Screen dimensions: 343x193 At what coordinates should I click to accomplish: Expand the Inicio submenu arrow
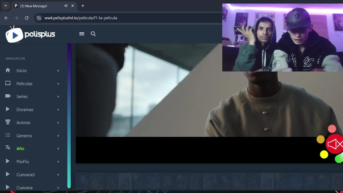[x=58, y=70]
